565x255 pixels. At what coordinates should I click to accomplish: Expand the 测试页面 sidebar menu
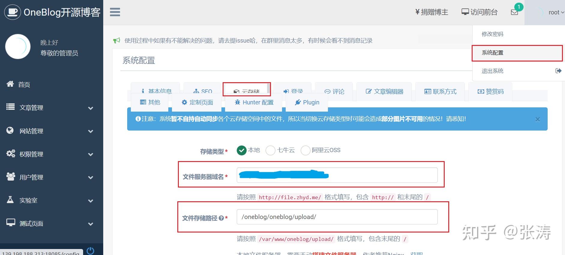tap(52, 223)
